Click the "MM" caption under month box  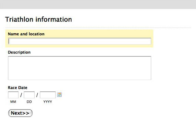tap(13, 102)
